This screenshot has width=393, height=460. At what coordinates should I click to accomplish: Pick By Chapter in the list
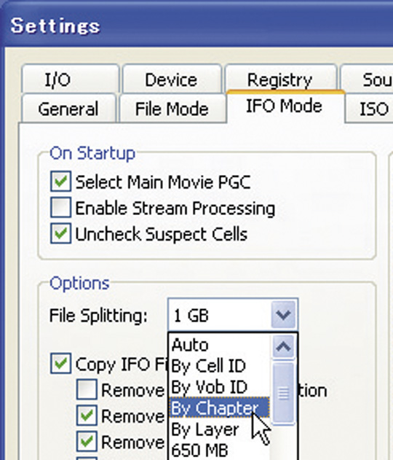pyautogui.click(x=219, y=408)
